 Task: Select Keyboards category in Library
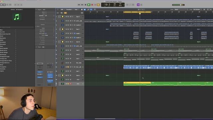click(3, 38)
